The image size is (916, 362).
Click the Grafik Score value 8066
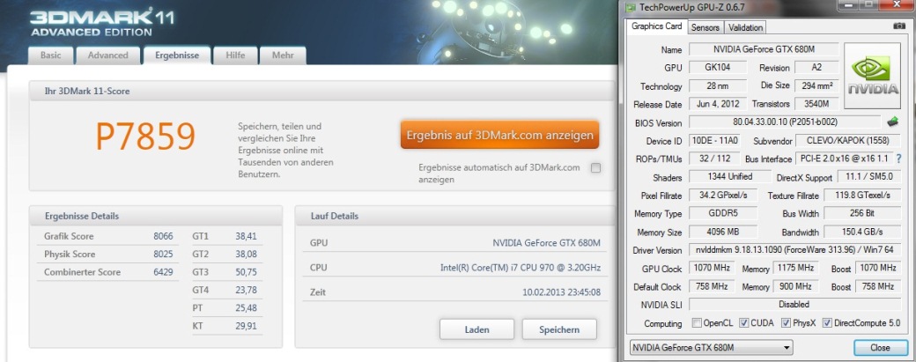click(x=163, y=236)
